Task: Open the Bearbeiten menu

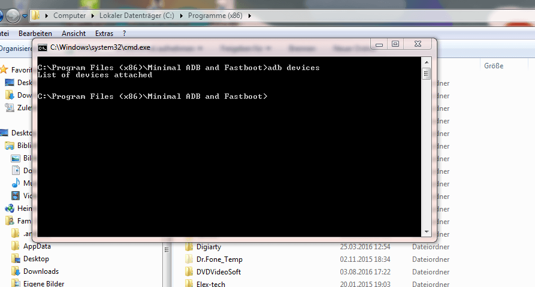Action: tap(35, 34)
